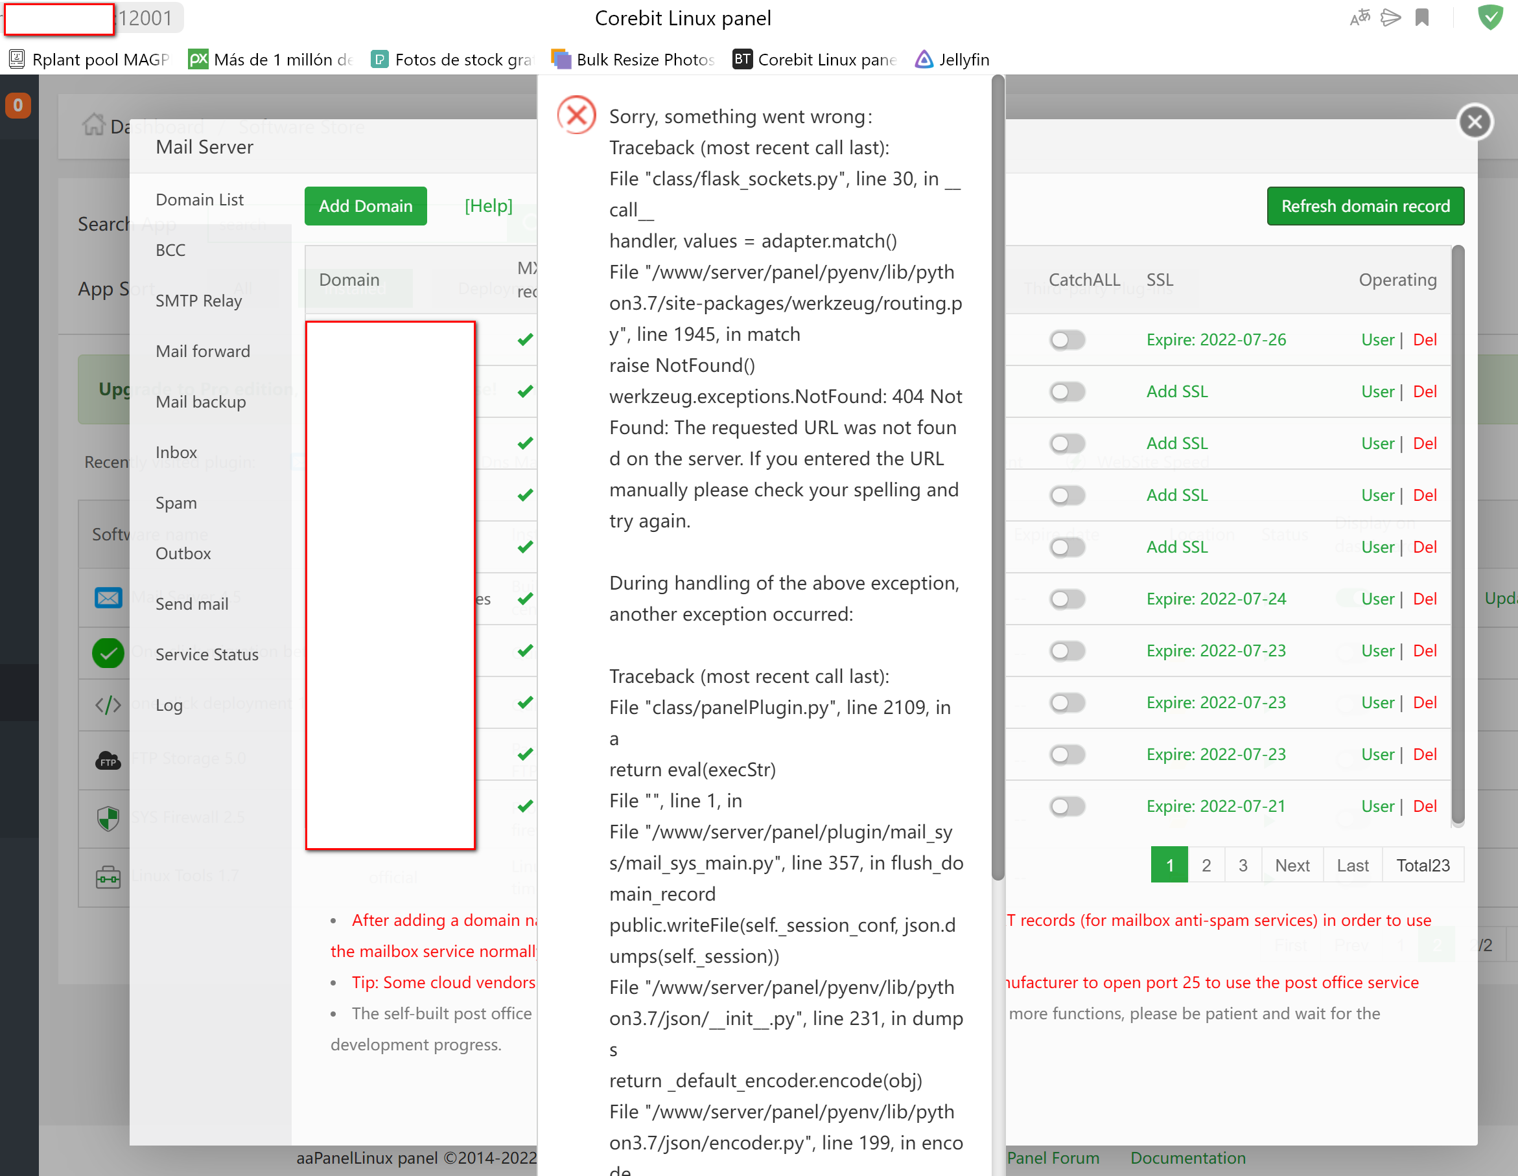Click the error dialog vertical scrollbar
Image resolution: width=1518 pixels, height=1176 pixels.
point(998,479)
